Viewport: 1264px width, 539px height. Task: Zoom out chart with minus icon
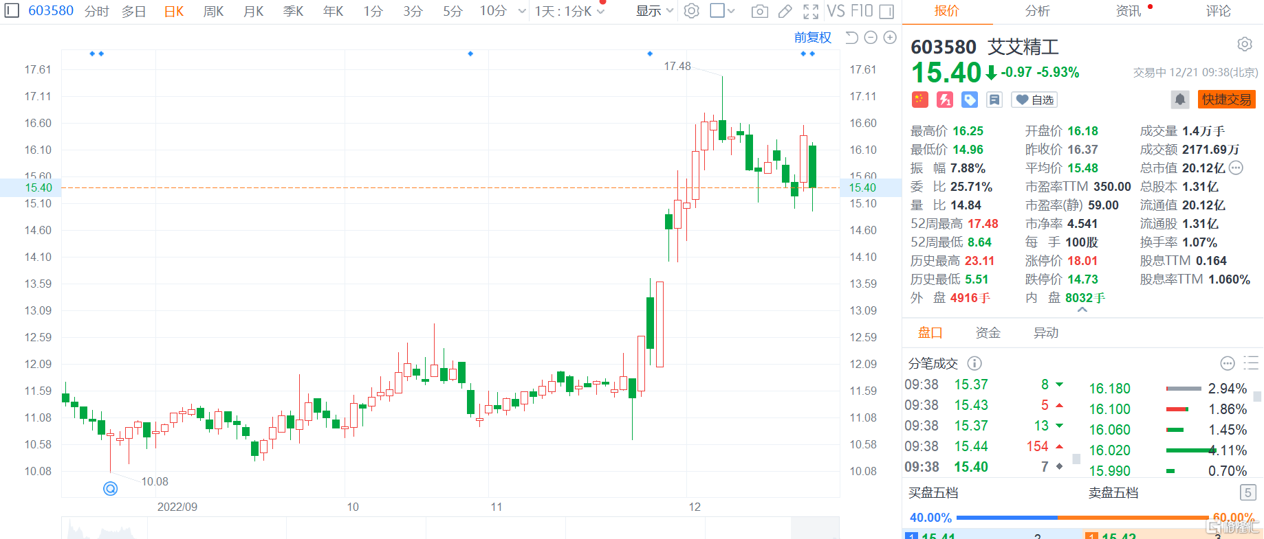871,37
